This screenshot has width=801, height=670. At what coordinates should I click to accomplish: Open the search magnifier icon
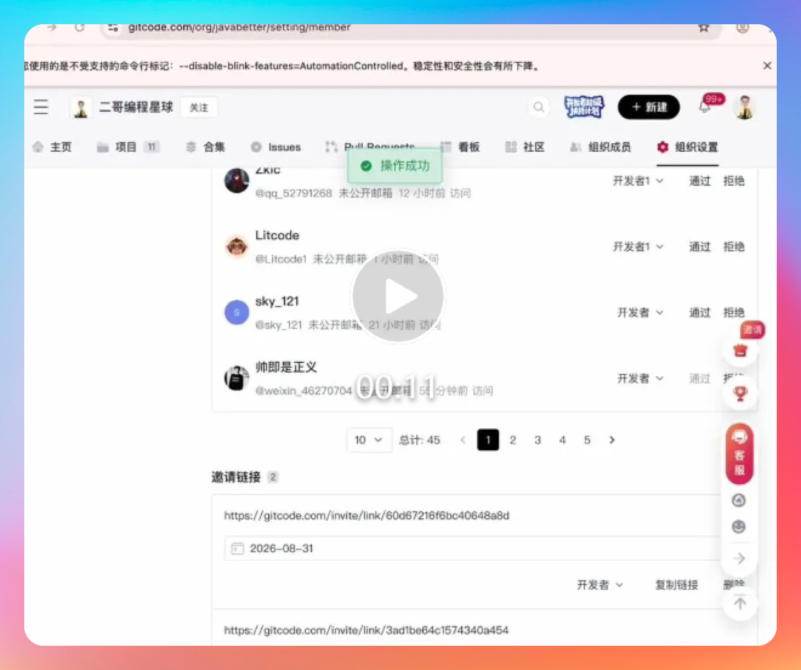click(x=538, y=107)
